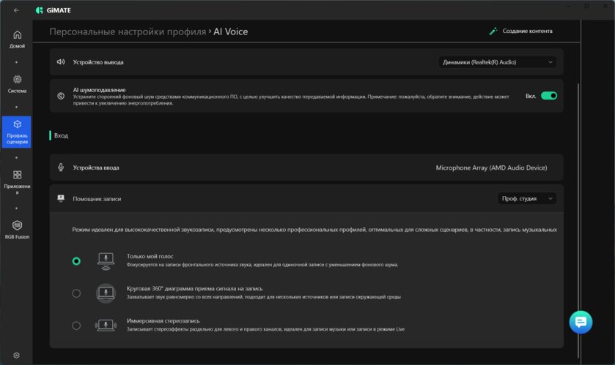Open the Проф. студия dropdown
This screenshot has width=615, height=365.
pos(527,199)
